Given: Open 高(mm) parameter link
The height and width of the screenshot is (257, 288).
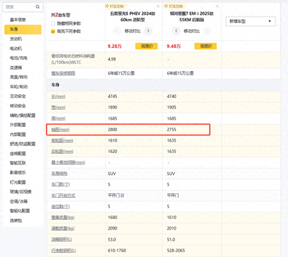Looking at the screenshot, I should coord(58,118).
